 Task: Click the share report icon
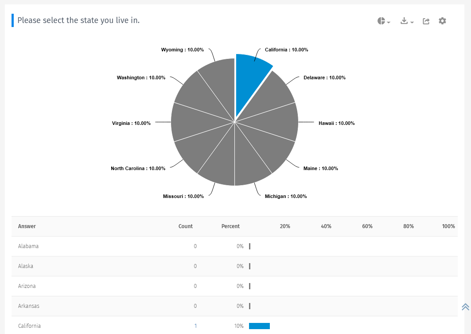[426, 21]
